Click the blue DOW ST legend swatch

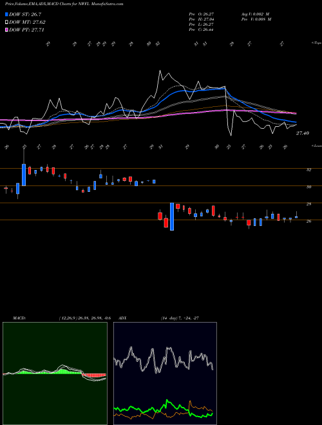tap(6, 14)
